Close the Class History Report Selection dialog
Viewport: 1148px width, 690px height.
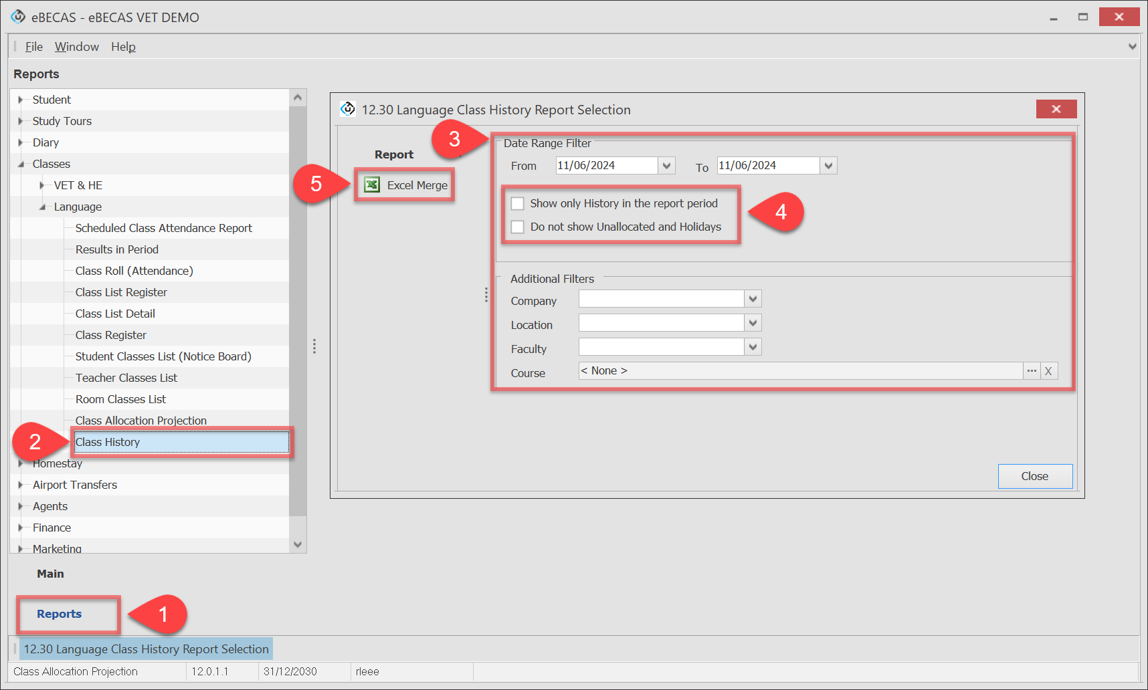click(1056, 109)
